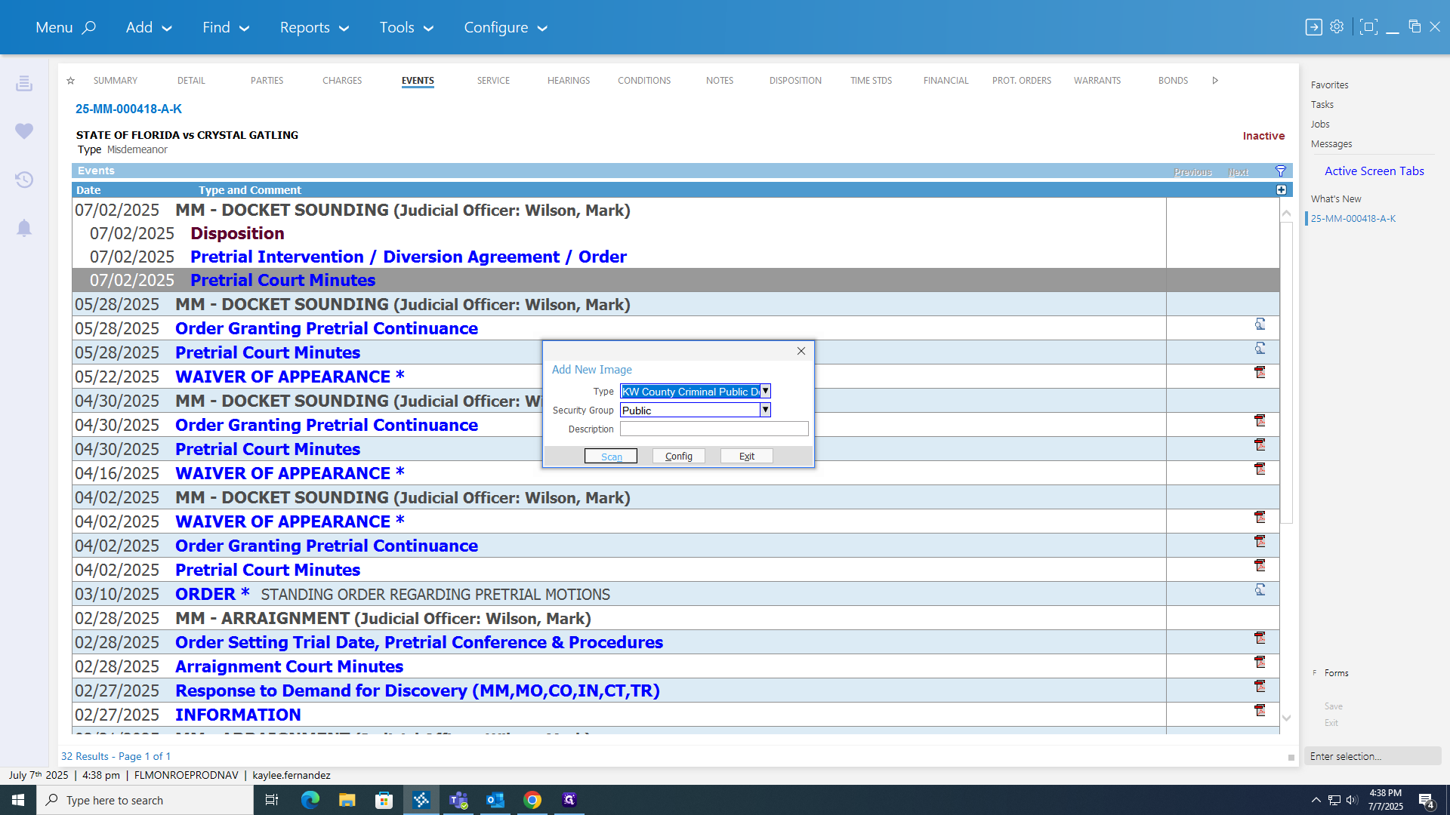
Task: Expand the Reports menu dropdown
Action: point(314,27)
